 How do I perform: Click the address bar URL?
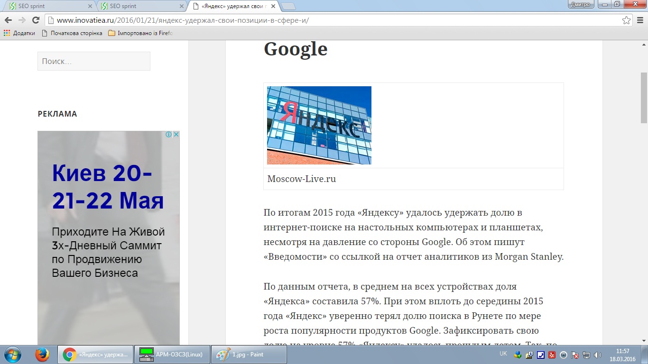183,20
